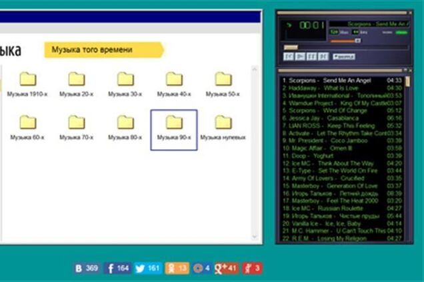Open the Музыка нулевых folder
Screen dimensions: 424x282
pos(223,128)
